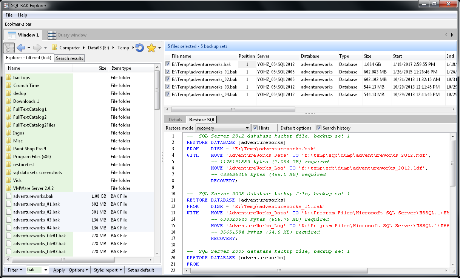Click the Apply filter button
This screenshot has width=460, height=278.
[59, 270]
